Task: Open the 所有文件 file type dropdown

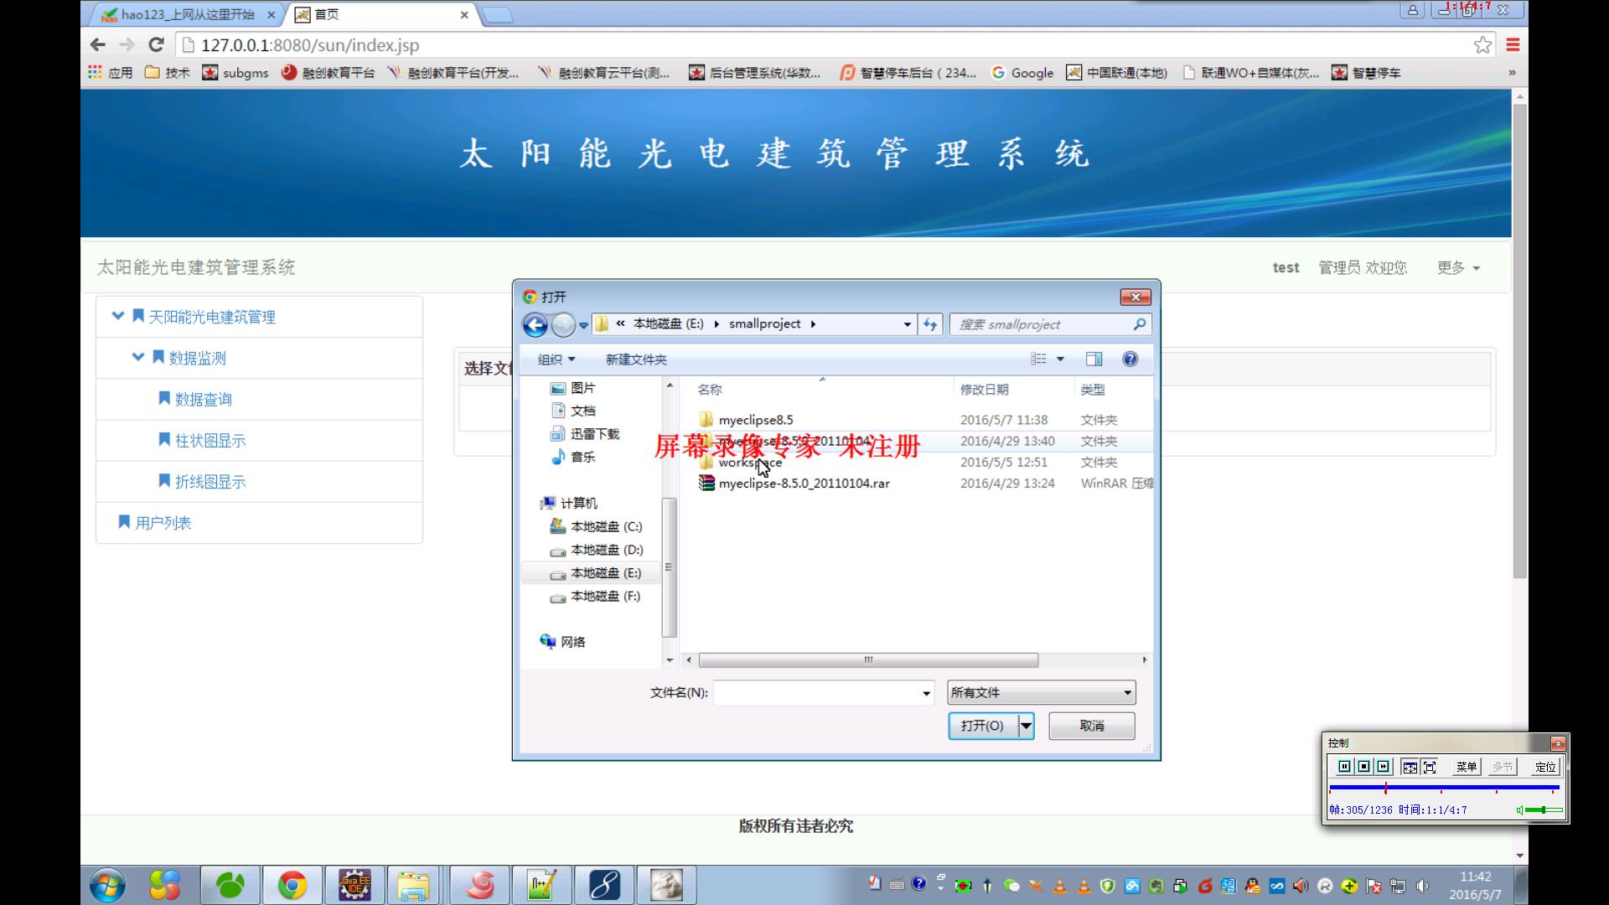Action: coord(1042,692)
